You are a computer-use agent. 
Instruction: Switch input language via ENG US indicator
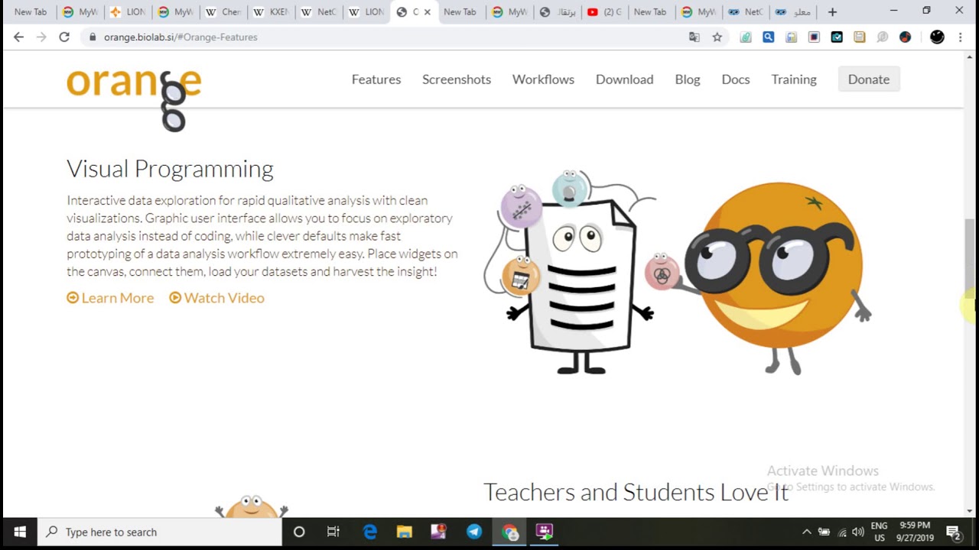point(879,532)
